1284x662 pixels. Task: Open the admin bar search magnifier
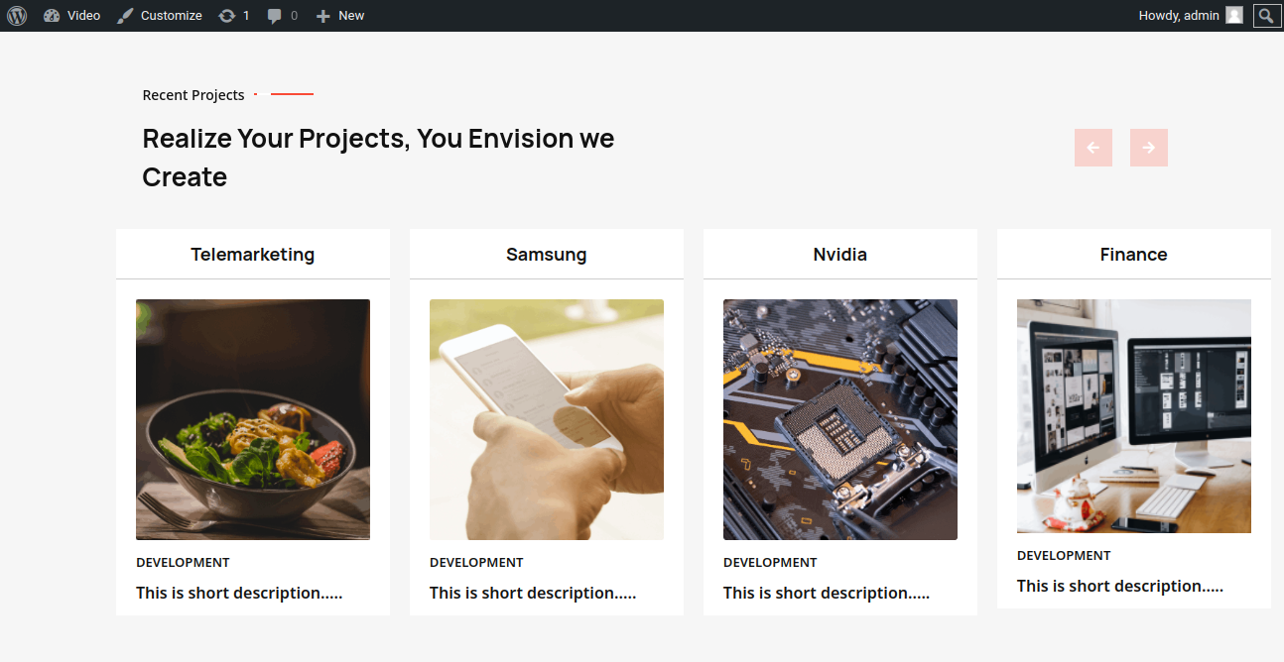[x=1267, y=16]
